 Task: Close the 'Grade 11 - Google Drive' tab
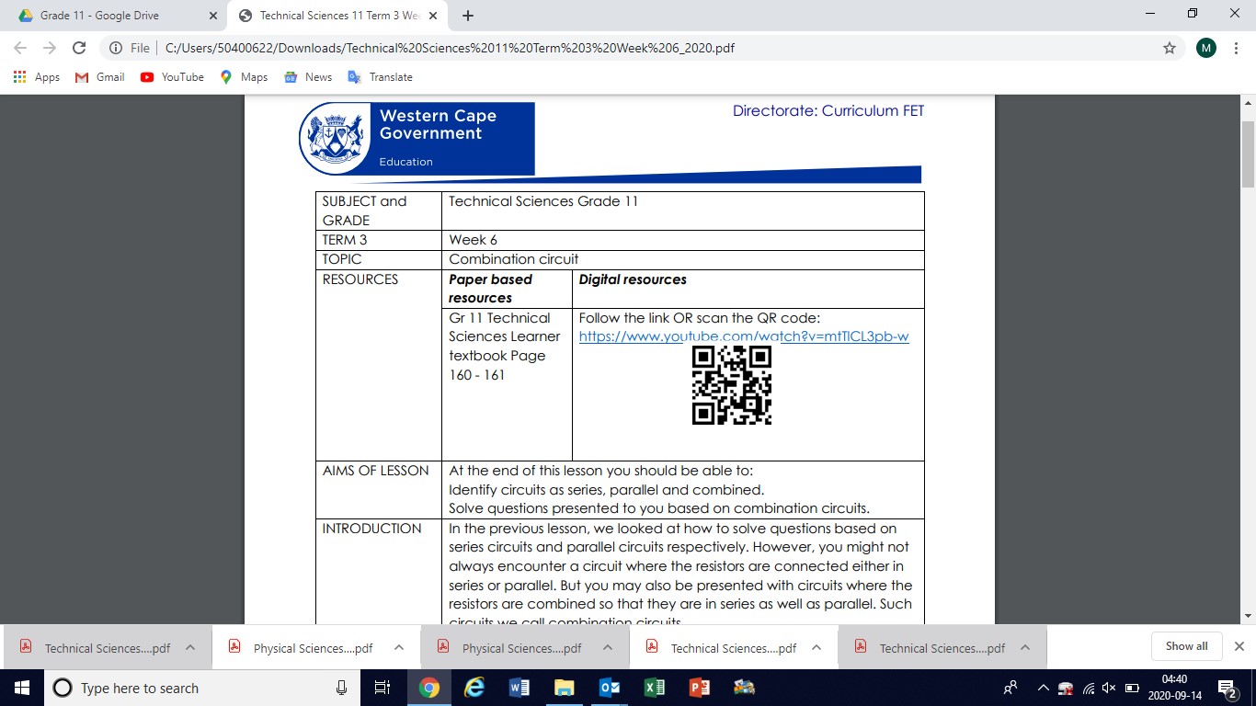tap(212, 16)
